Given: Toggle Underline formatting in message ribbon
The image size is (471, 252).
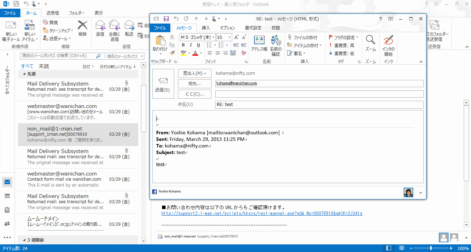Looking at the screenshot, I should pos(198,45).
